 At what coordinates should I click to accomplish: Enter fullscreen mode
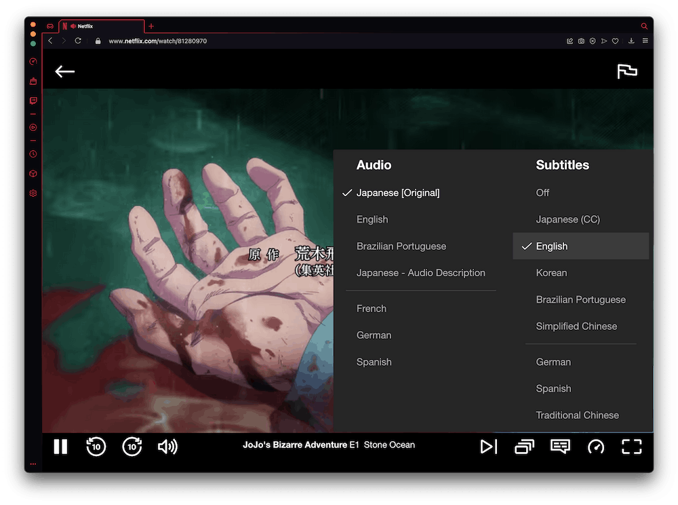(631, 447)
